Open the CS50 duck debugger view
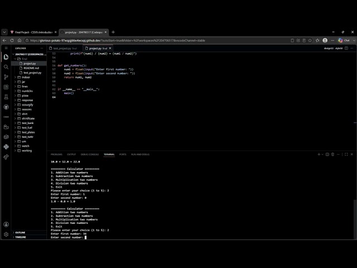The width and height of the screenshot is (357, 268). [6, 127]
